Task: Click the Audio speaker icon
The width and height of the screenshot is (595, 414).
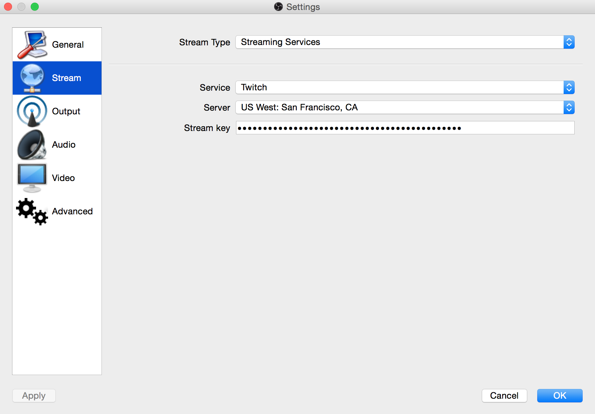Action: click(32, 145)
